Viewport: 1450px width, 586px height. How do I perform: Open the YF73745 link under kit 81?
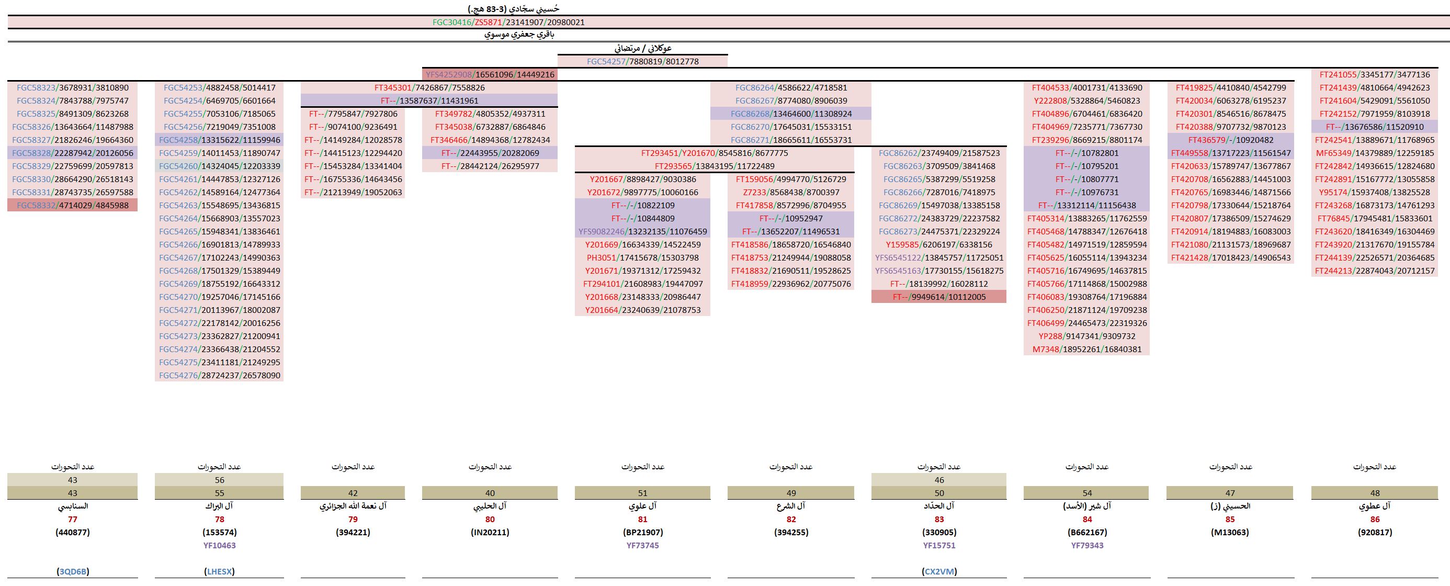pos(642,545)
